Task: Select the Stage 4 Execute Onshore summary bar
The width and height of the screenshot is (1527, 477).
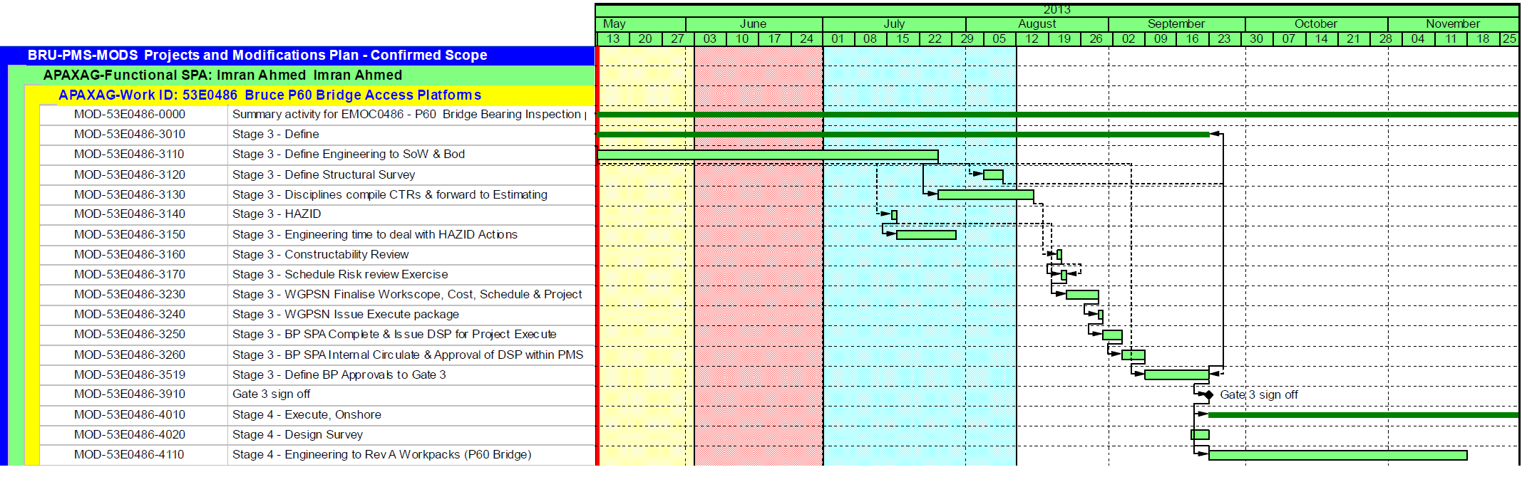Action: [x=1362, y=415]
